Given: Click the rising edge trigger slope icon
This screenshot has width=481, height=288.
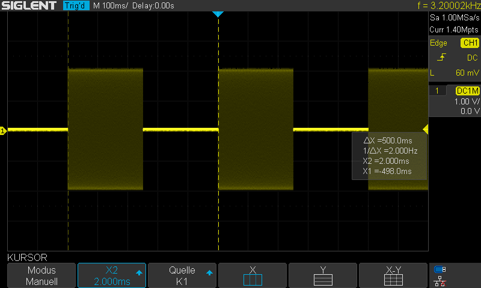Looking at the screenshot, I should pos(441,57).
